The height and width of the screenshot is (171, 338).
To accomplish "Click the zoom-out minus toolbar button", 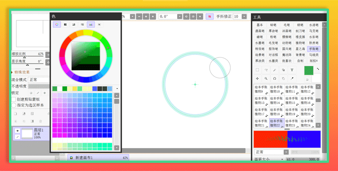I will (x=139, y=17).
